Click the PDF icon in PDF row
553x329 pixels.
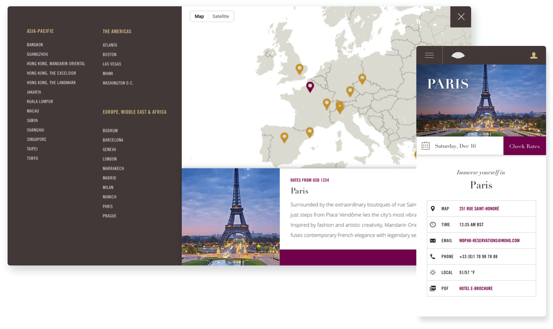[x=433, y=288]
